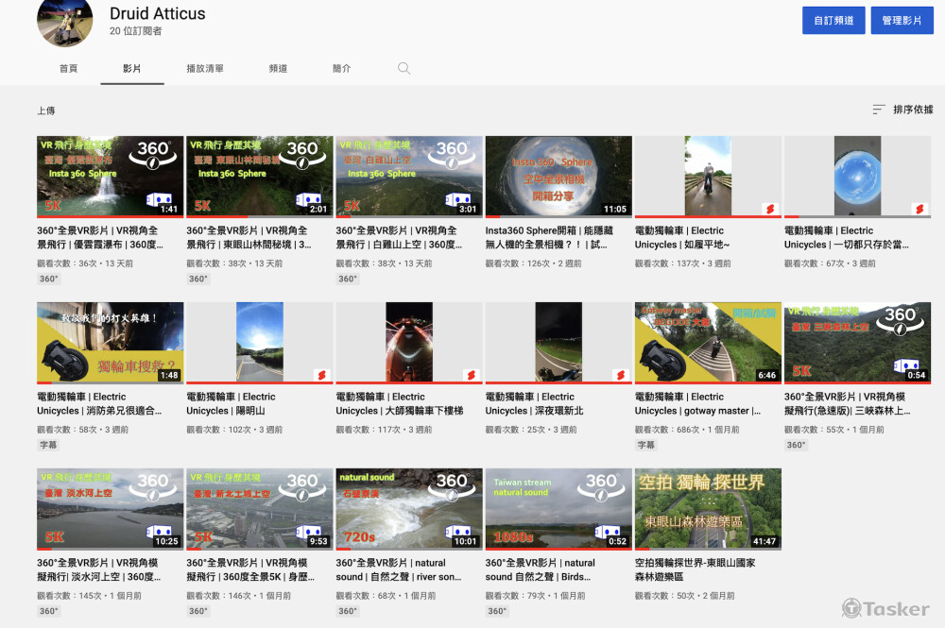Click Shorts icon on 陽明山 video thumbnail

[320, 375]
